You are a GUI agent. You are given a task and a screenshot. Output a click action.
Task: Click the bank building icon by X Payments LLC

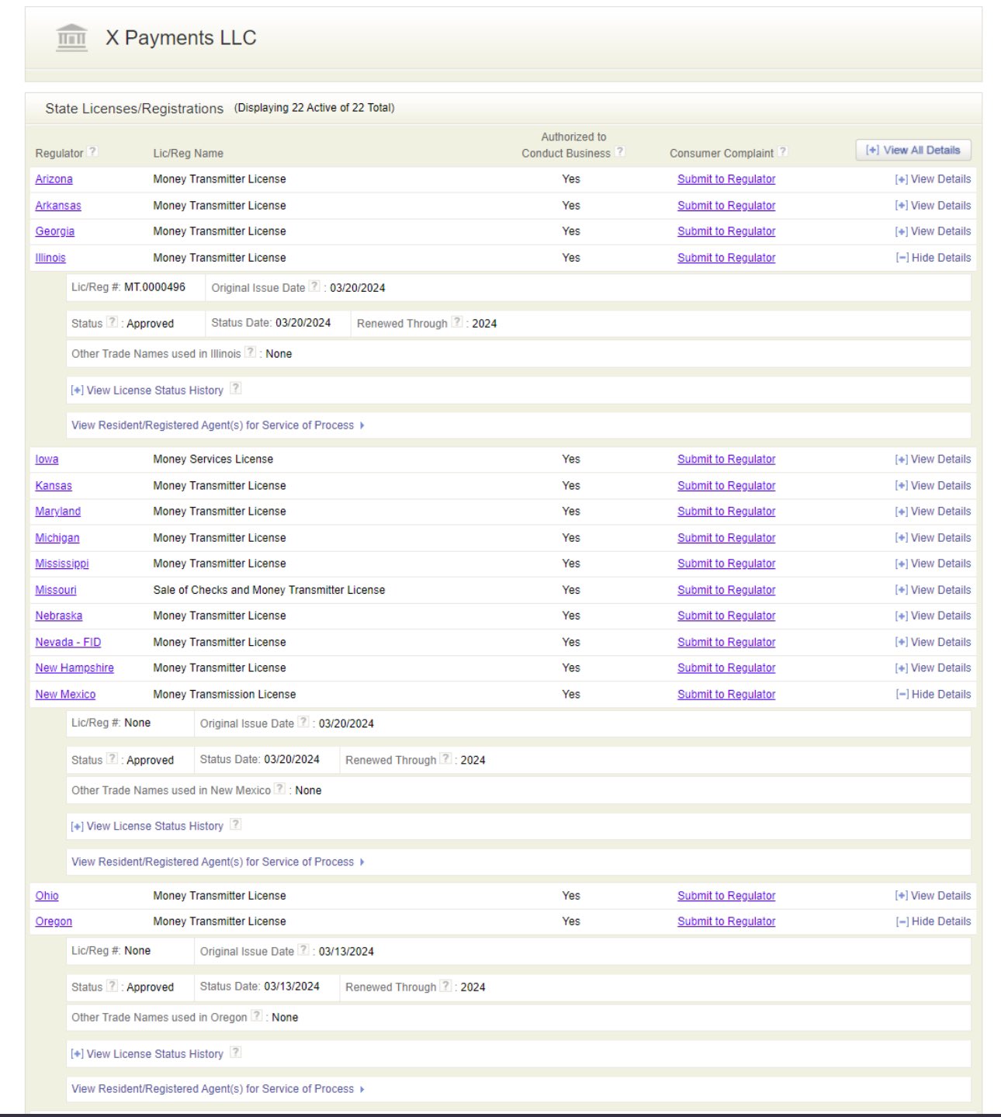coord(72,37)
